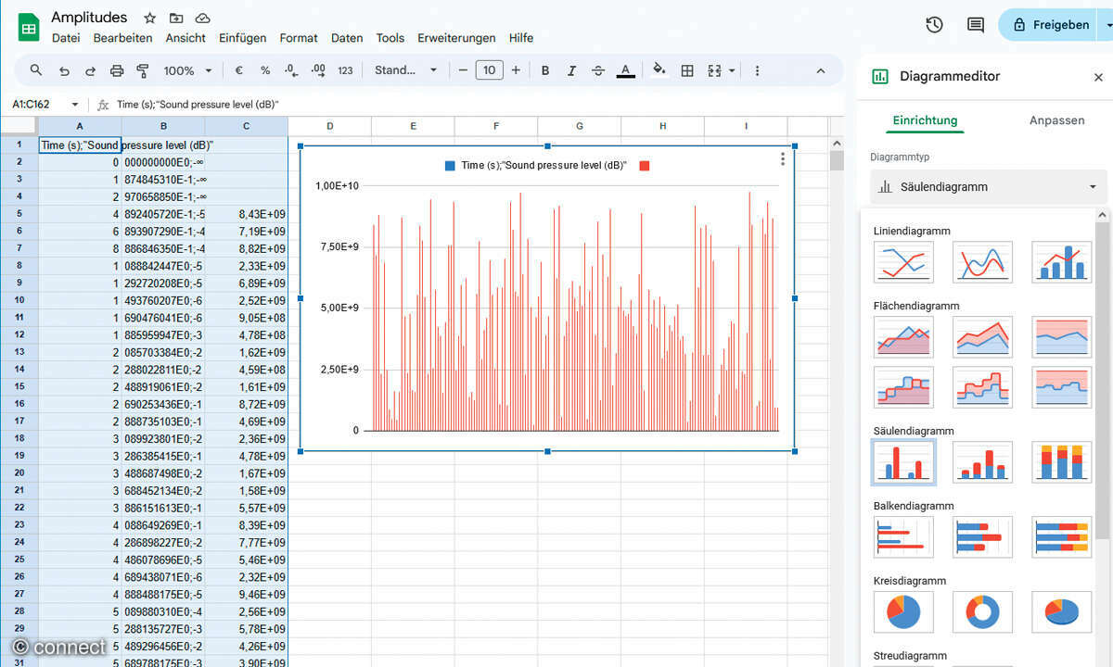The height and width of the screenshot is (667, 1113).
Task: Open the toolbar three-dot overflow menu
Action: 757,70
